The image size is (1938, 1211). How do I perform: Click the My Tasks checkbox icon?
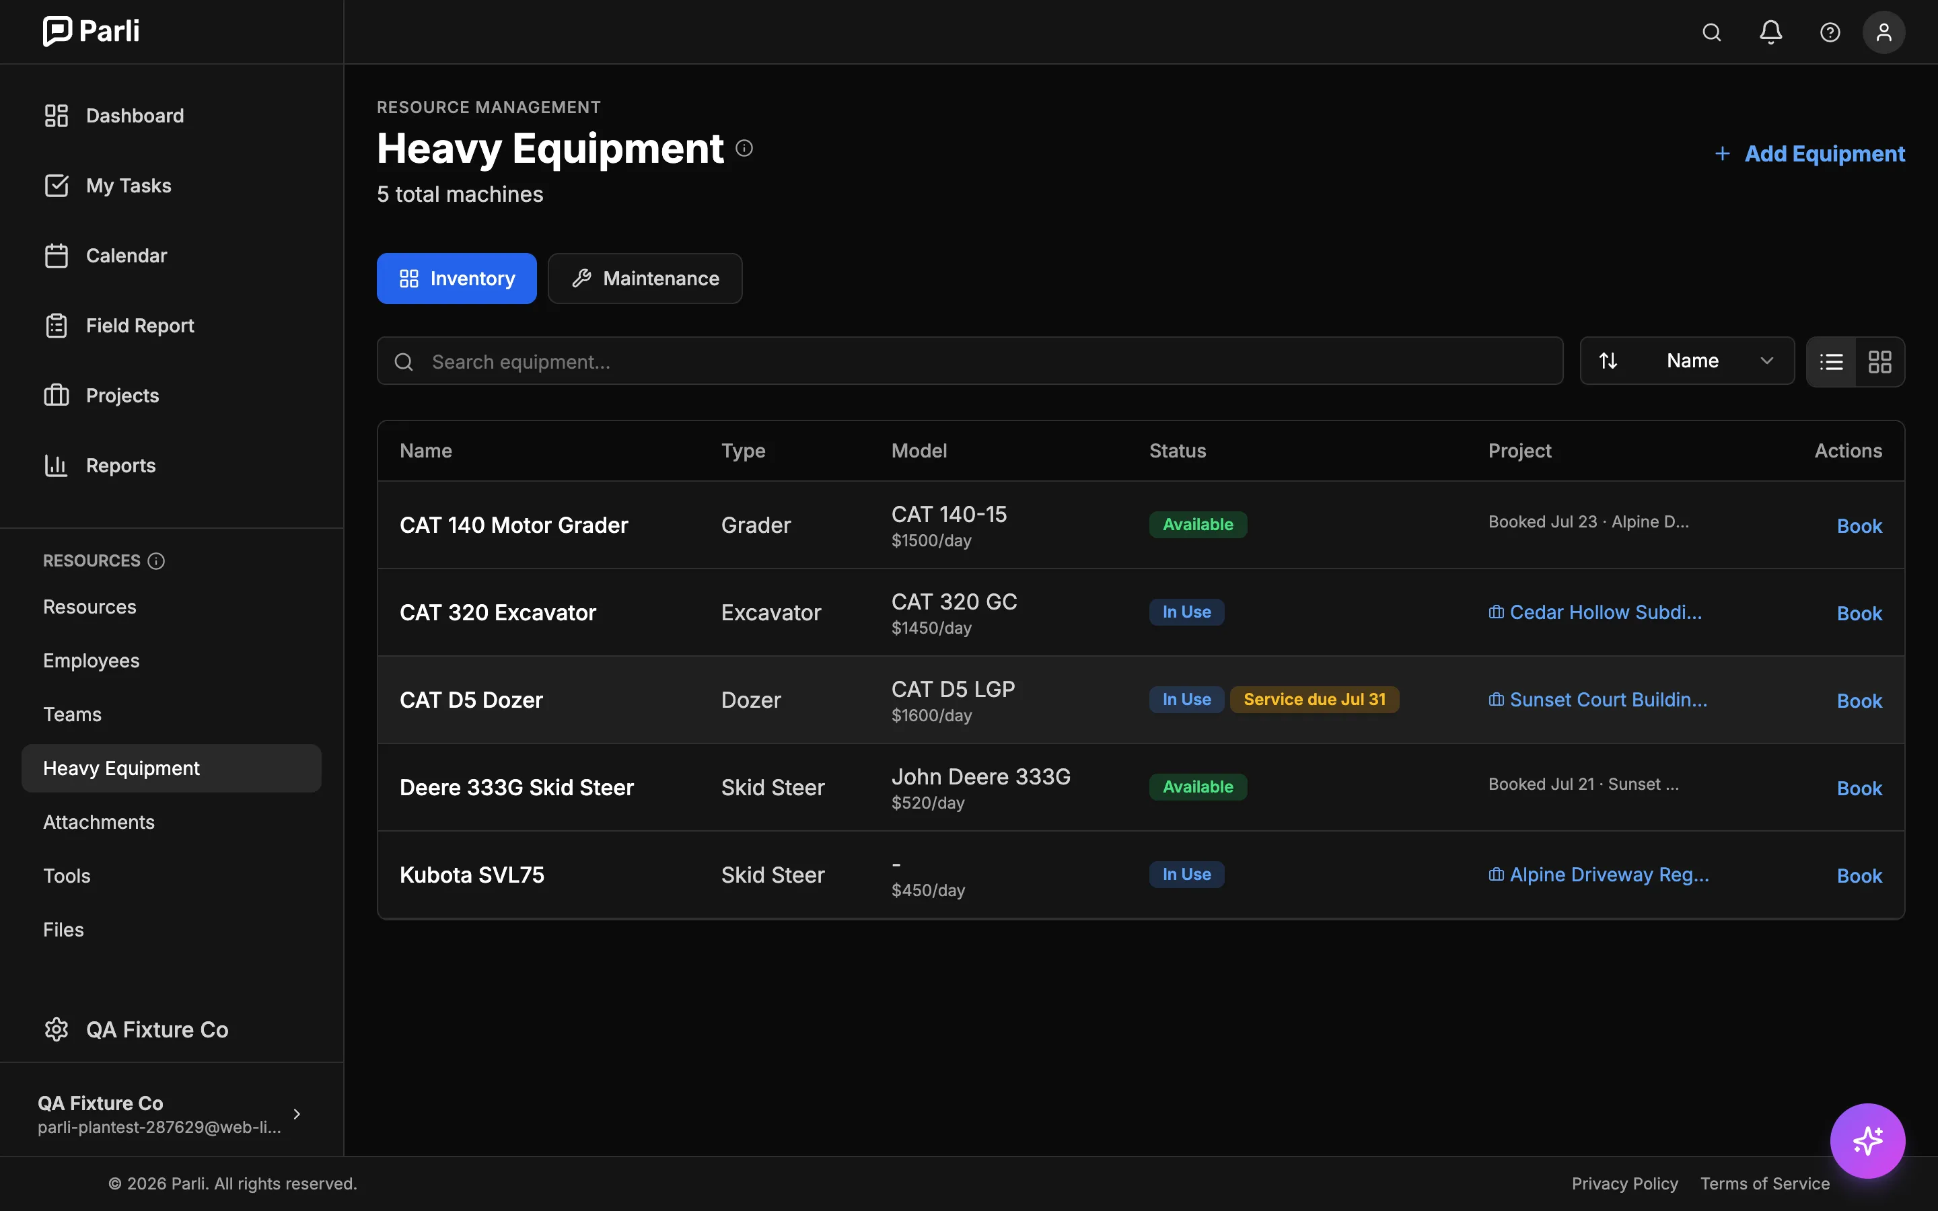(x=56, y=185)
